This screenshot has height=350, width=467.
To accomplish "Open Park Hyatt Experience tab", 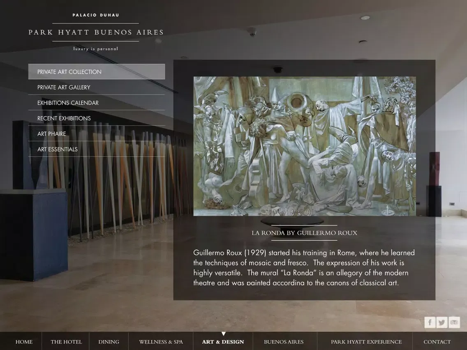I will click(x=366, y=342).
